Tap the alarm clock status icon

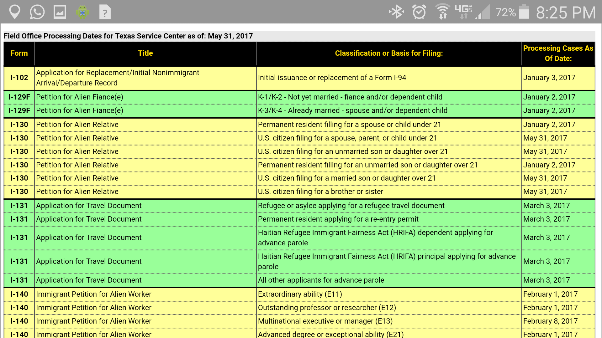pos(419,12)
